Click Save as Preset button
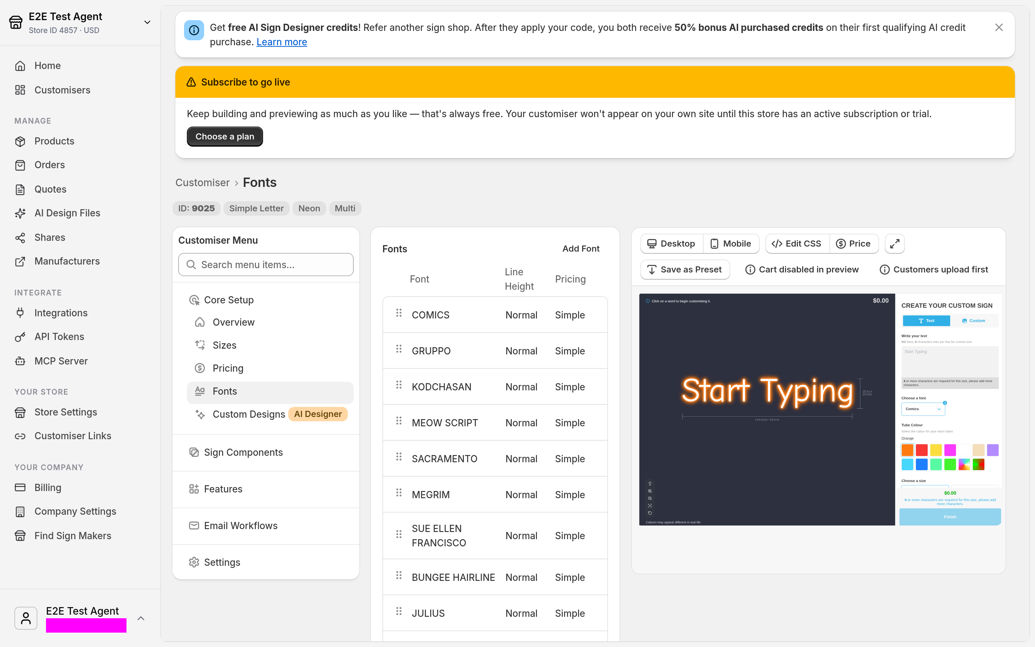 coord(685,270)
